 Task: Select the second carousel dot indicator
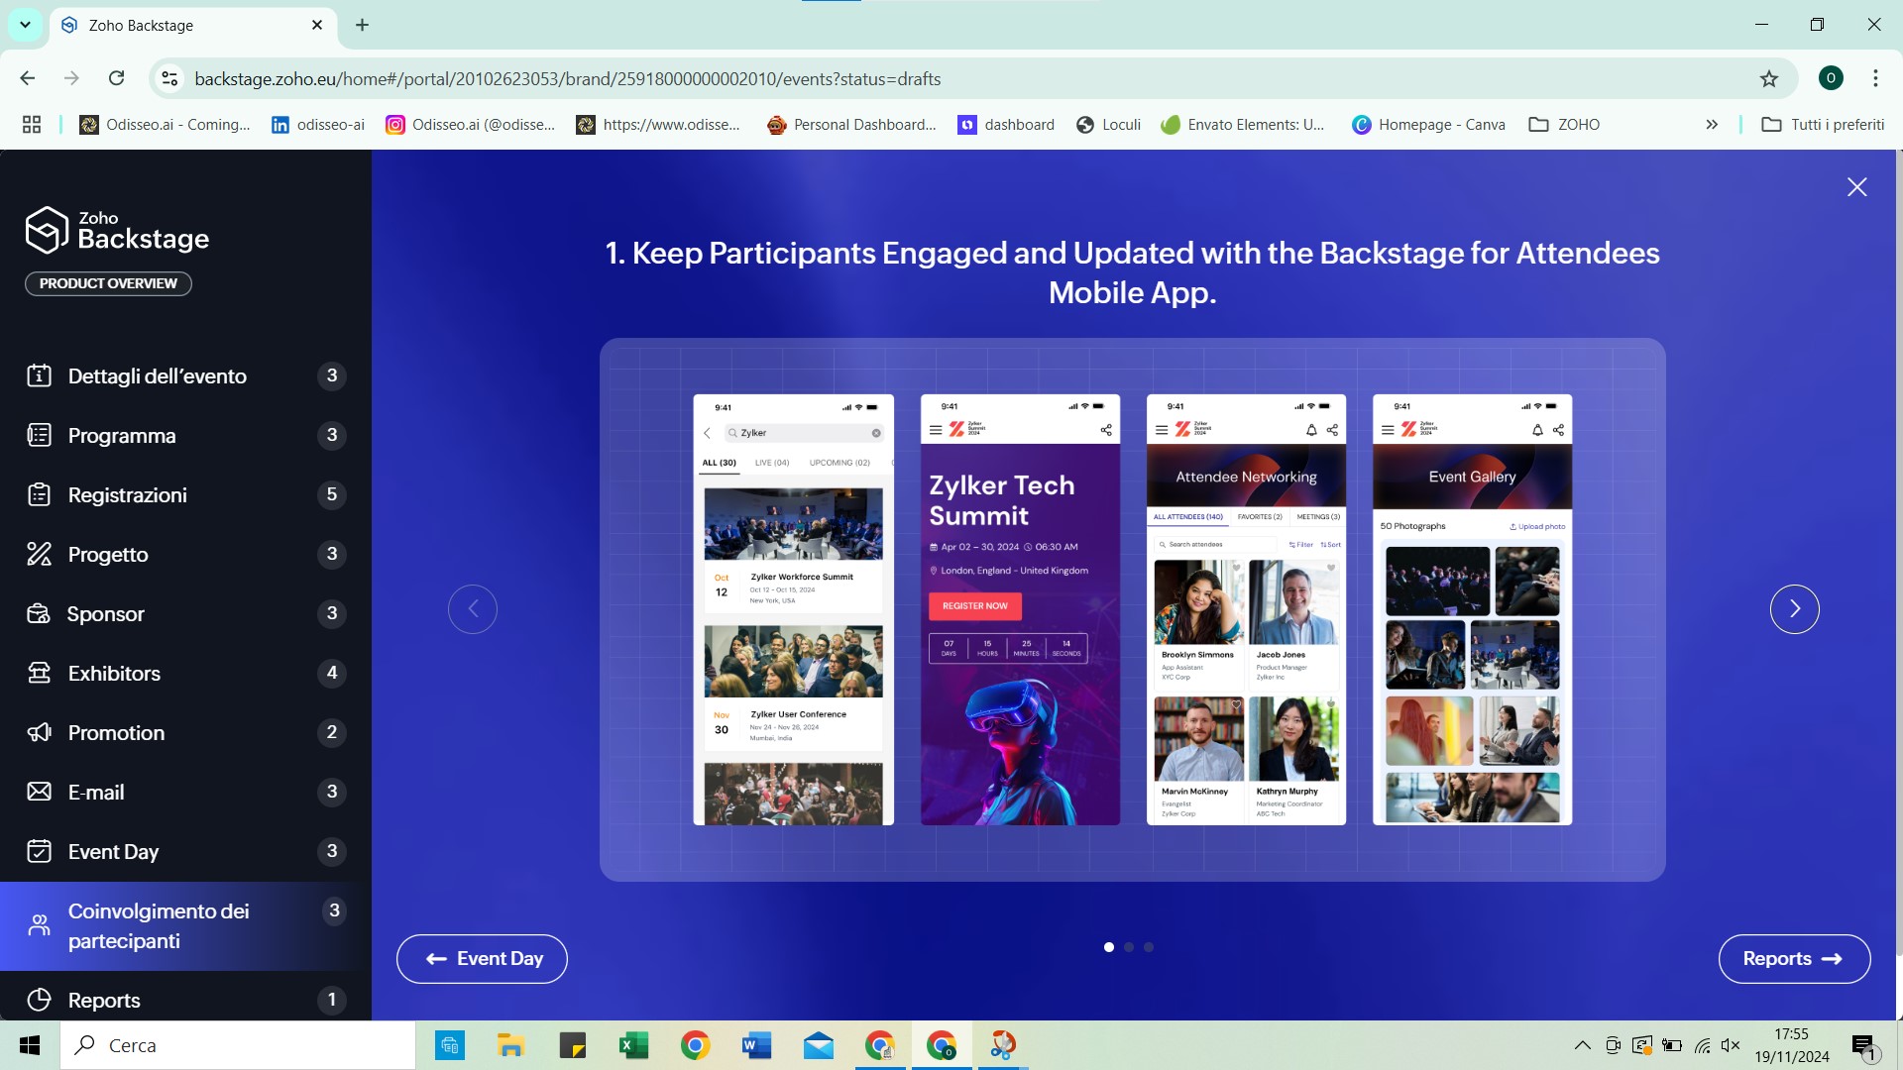[1128, 947]
